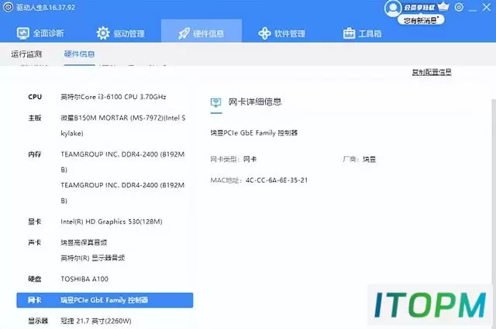Select the first TEAMGROUP DDR4-2400 memory entry

coord(122,162)
